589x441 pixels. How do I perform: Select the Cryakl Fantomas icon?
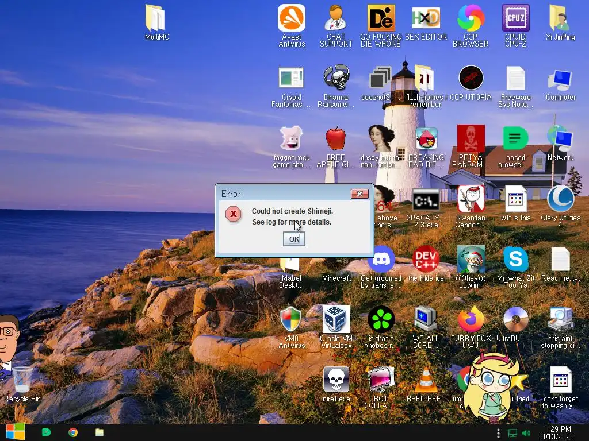click(291, 87)
